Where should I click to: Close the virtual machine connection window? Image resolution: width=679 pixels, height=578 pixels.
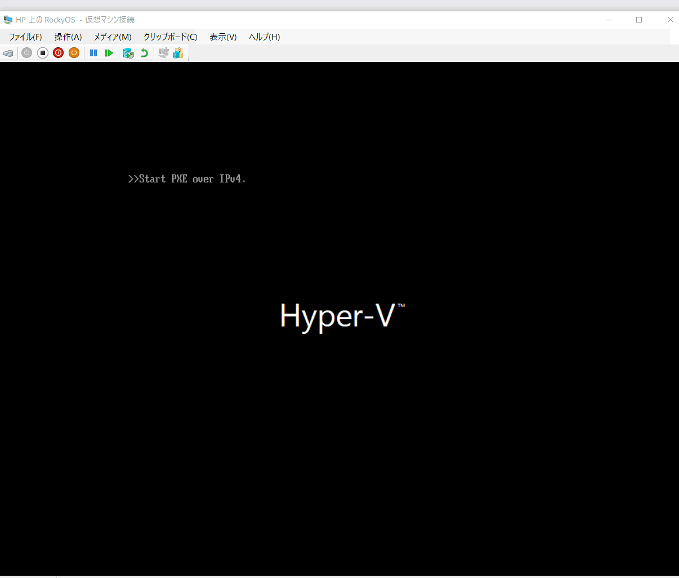670,20
